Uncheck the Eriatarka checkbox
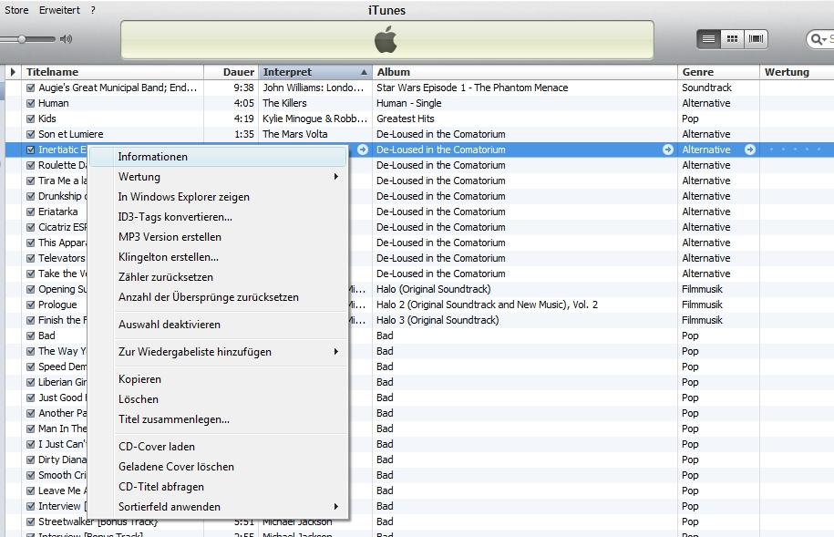834x537 pixels. coord(31,212)
